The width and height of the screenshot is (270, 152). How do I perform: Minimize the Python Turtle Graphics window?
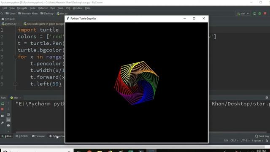(185, 19)
